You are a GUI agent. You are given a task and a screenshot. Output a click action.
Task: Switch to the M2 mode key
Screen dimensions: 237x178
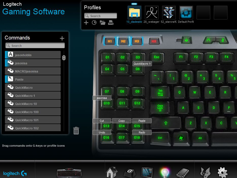pos(123,41)
